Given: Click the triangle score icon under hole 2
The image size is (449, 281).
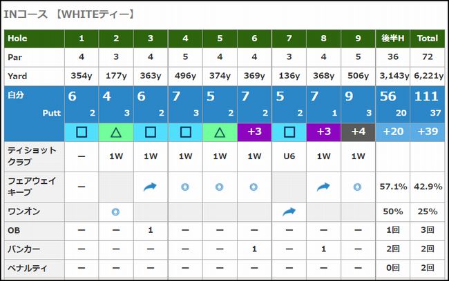Looking at the screenshot, I should click(x=116, y=132).
